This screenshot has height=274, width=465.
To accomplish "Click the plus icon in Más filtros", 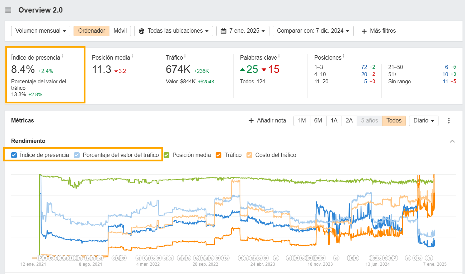I will coord(364,31).
